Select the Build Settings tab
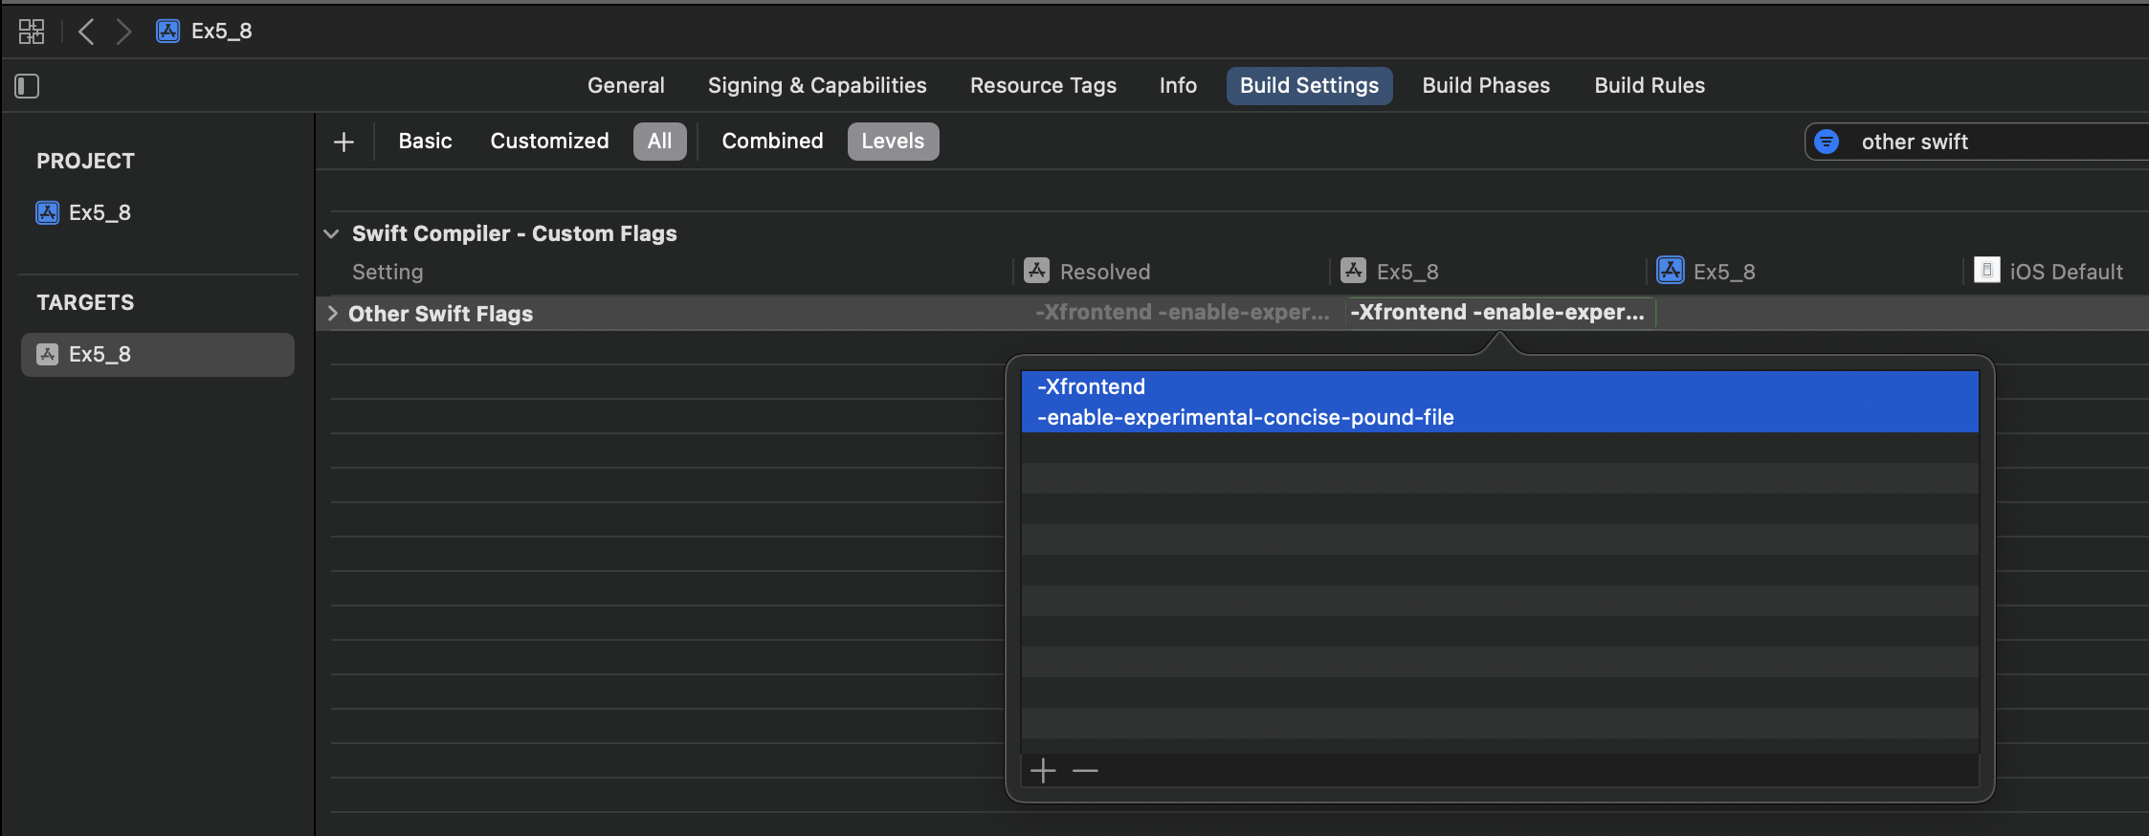Image resolution: width=2149 pixels, height=836 pixels. tap(1309, 85)
